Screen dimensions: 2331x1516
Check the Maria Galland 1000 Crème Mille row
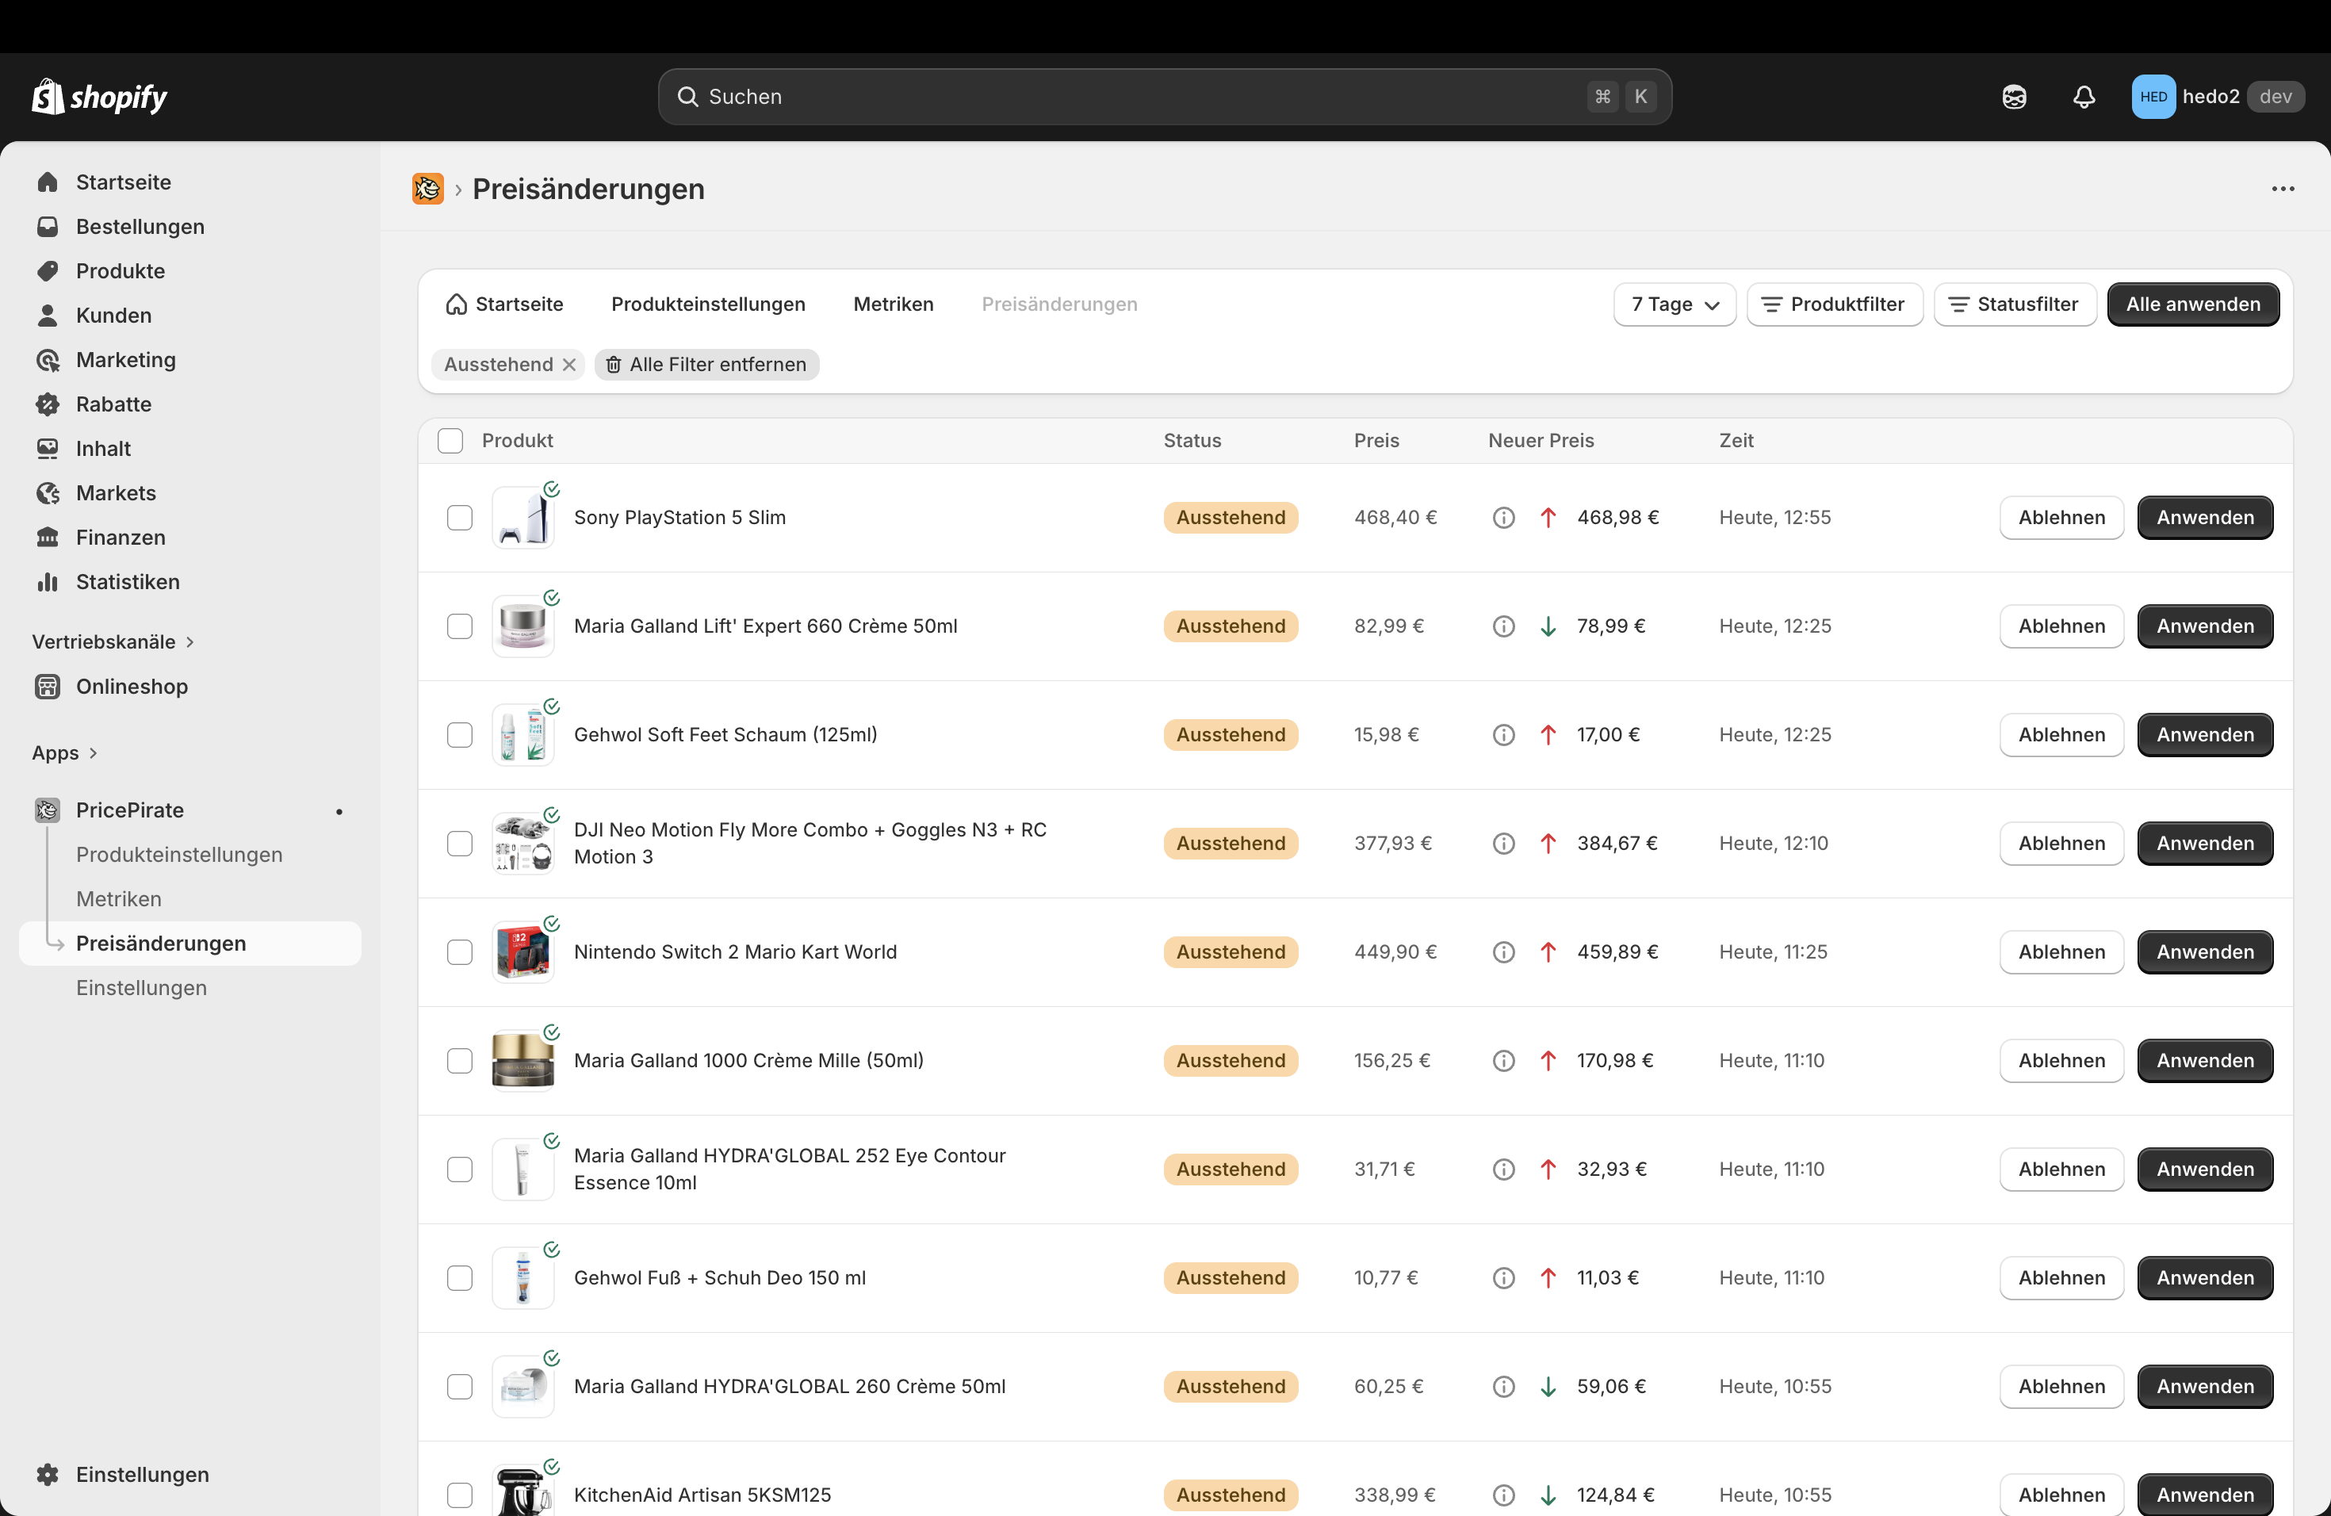click(459, 1061)
